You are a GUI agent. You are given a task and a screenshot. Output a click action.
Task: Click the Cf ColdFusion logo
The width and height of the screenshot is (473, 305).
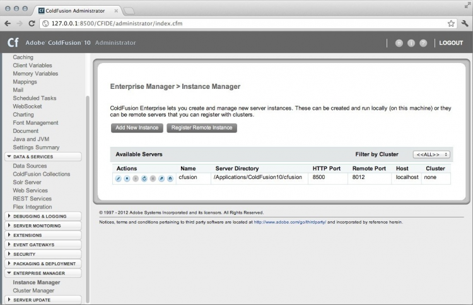13,42
